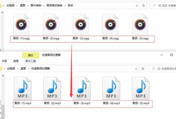
Task: Expand chevron after 桌面 in 优速音频处理器 window
Action: click(28, 69)
